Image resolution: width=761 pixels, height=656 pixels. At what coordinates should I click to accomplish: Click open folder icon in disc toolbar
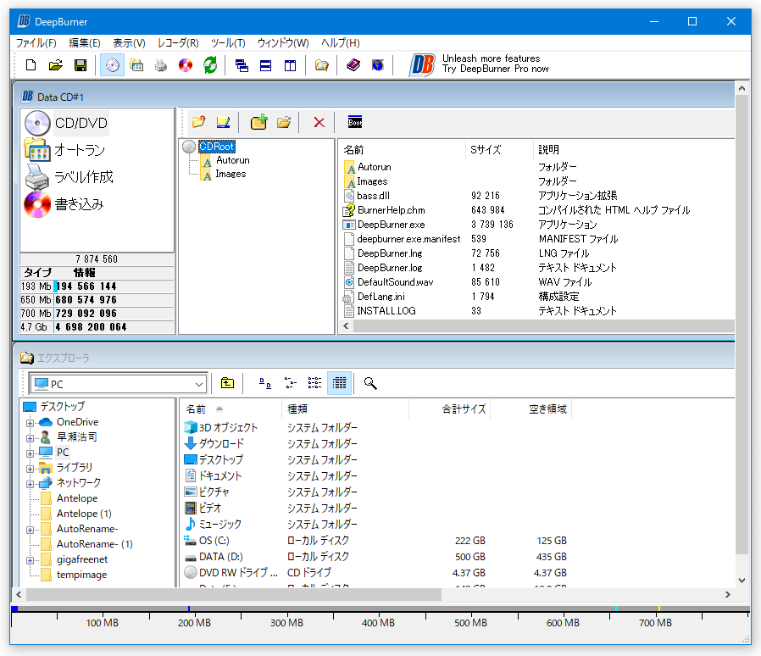coord(284,122)
